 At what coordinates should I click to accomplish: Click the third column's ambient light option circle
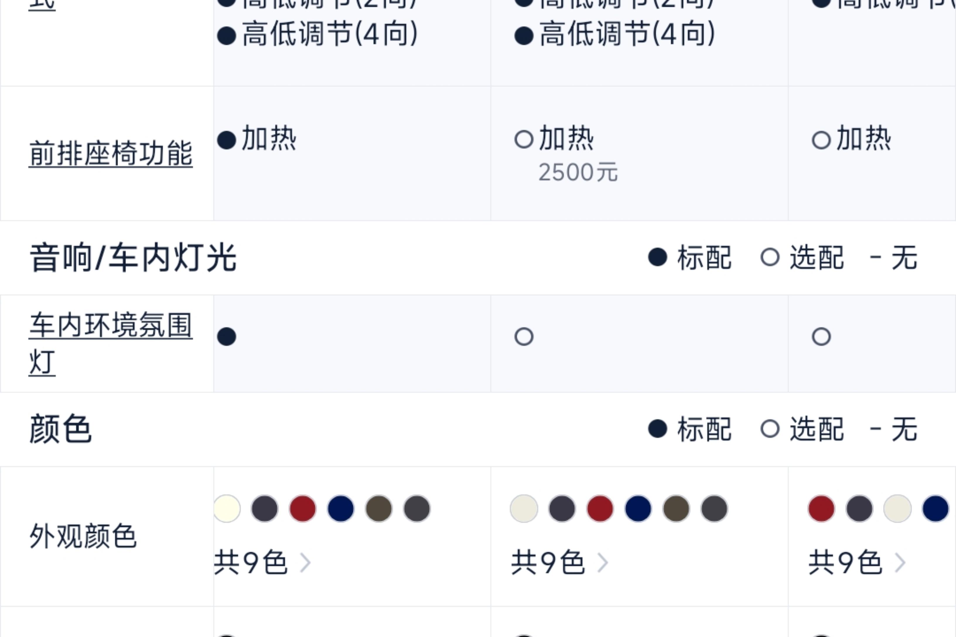821,337
